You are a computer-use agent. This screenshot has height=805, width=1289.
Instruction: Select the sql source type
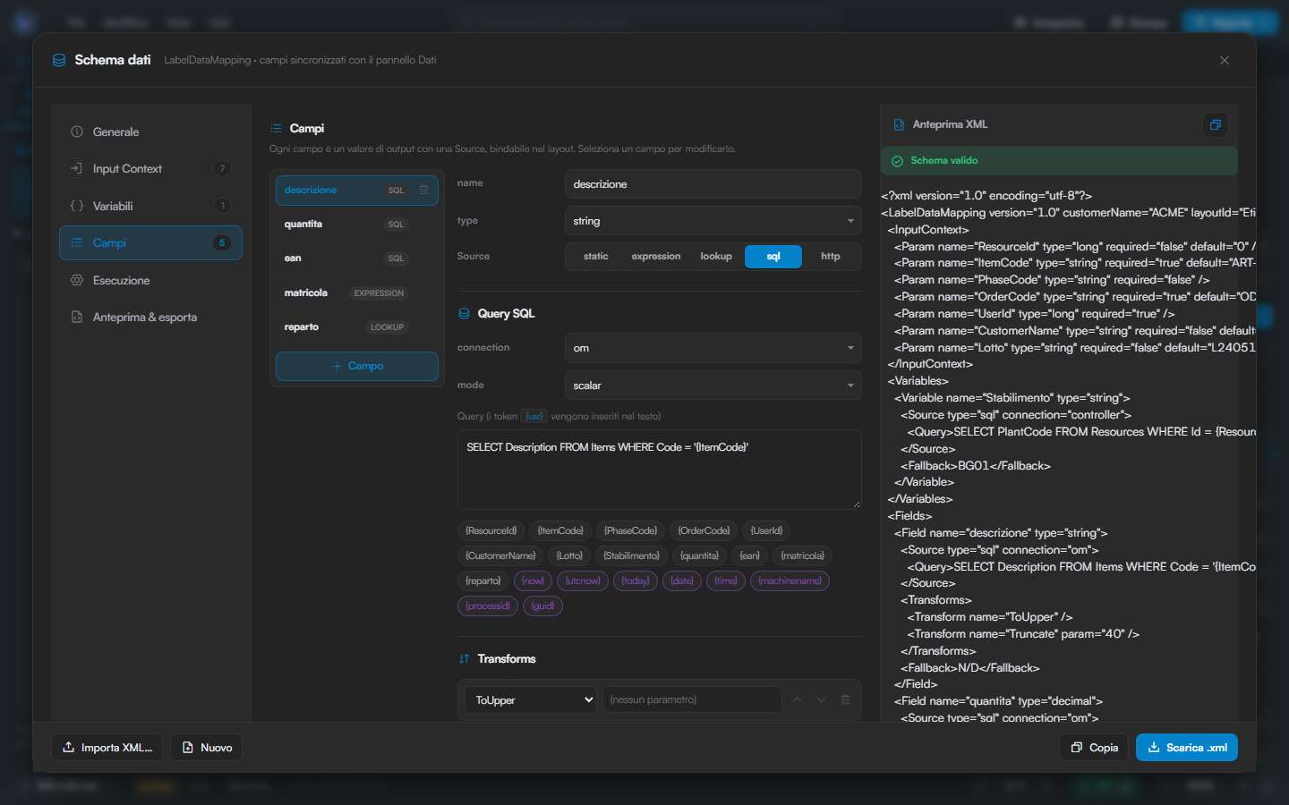[x=773, y=256]
